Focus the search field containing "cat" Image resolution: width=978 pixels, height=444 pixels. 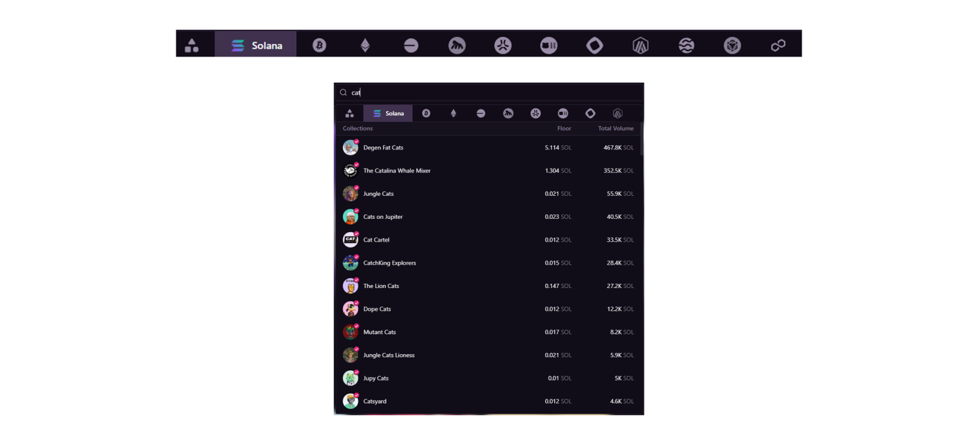pyautogui.click(x=489, y=92)
